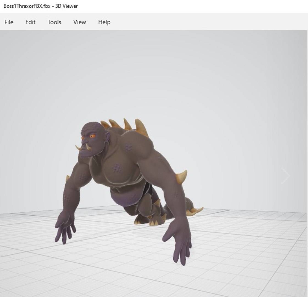Image resolution: width=308 pixels, height=297 pixels.
Task: Open the Tools menu
Action: pos(54,22)
